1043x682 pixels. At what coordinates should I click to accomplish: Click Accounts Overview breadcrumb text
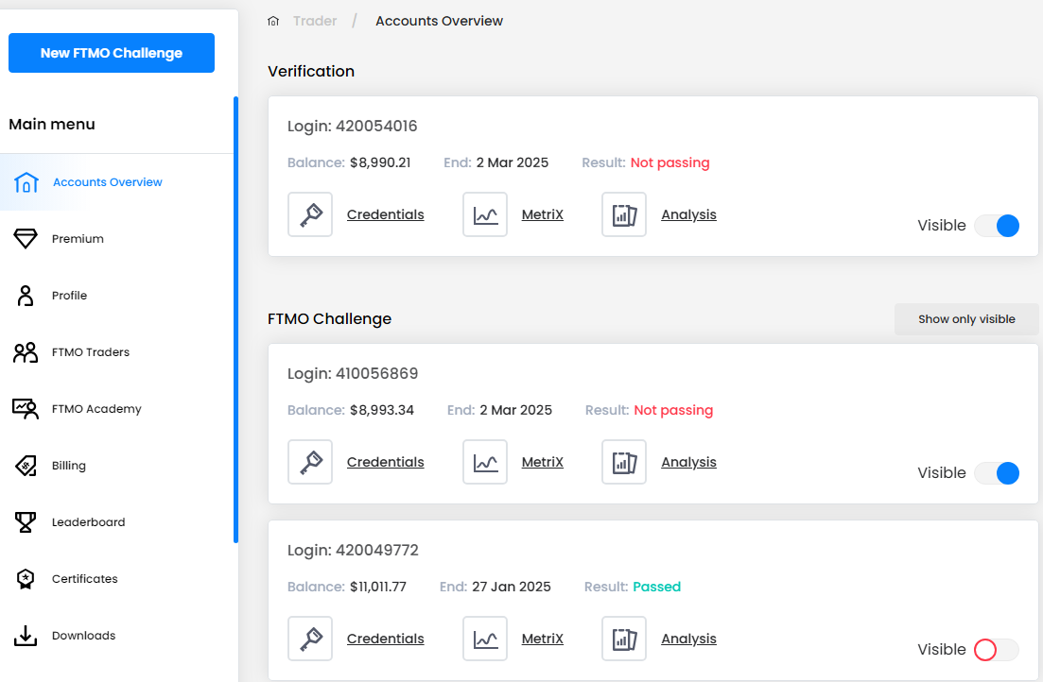click(x=439, y=22)
